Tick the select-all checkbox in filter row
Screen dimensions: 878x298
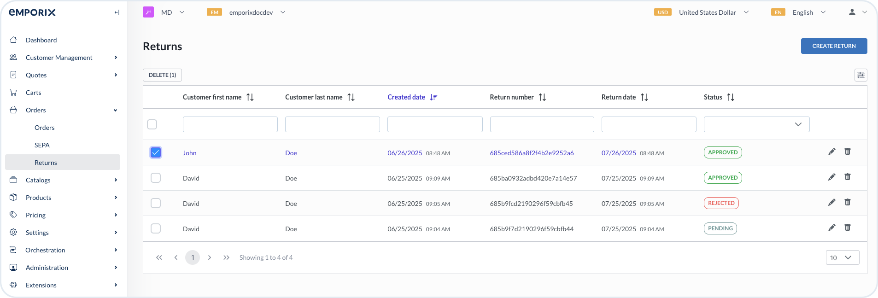[x=152, y=124]
